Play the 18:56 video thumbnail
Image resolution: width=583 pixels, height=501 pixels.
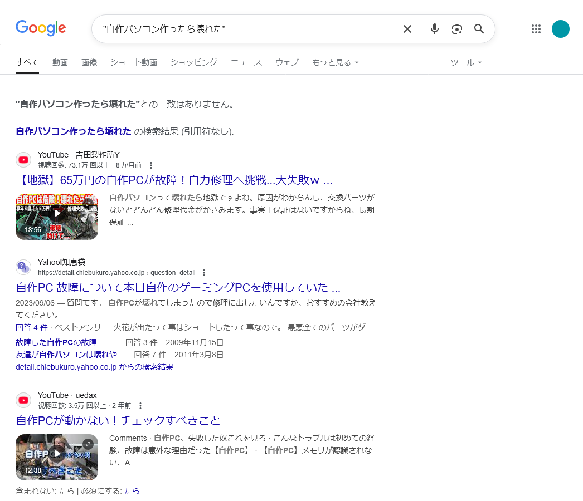tap(57, 217)
